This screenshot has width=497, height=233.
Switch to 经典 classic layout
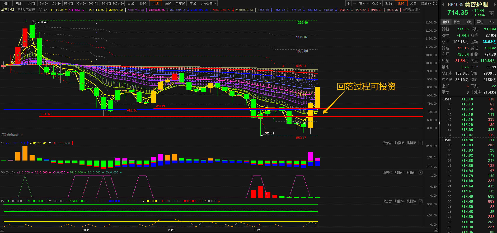[x=413, y=3]
